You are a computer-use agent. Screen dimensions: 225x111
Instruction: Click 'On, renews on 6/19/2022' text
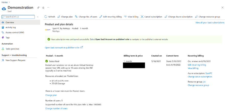199,61
